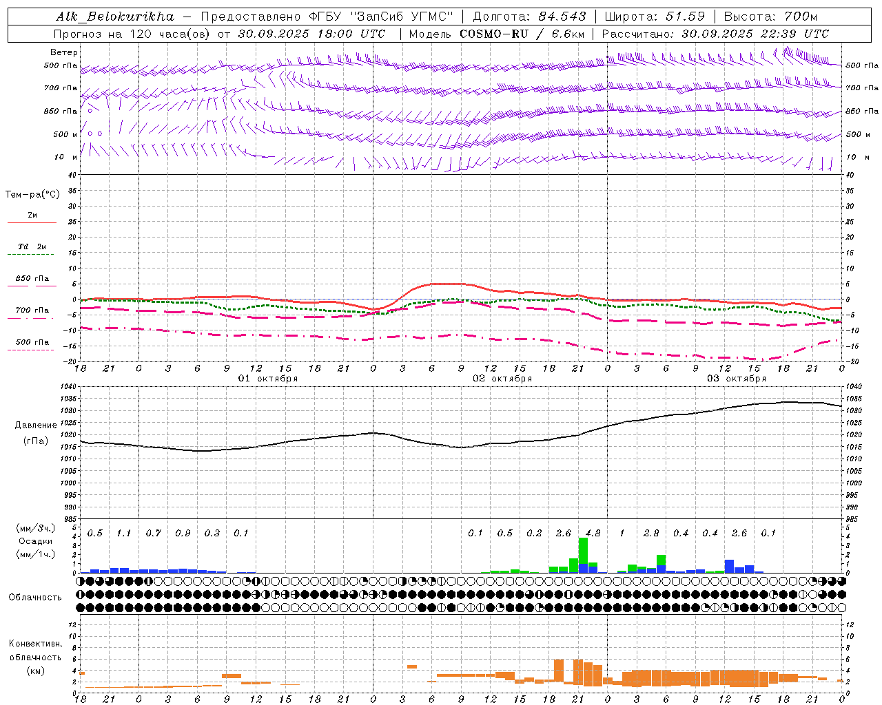Click the date label 02 октября
Viewport: 882px width, 705px height.
(x=502, y=379)
